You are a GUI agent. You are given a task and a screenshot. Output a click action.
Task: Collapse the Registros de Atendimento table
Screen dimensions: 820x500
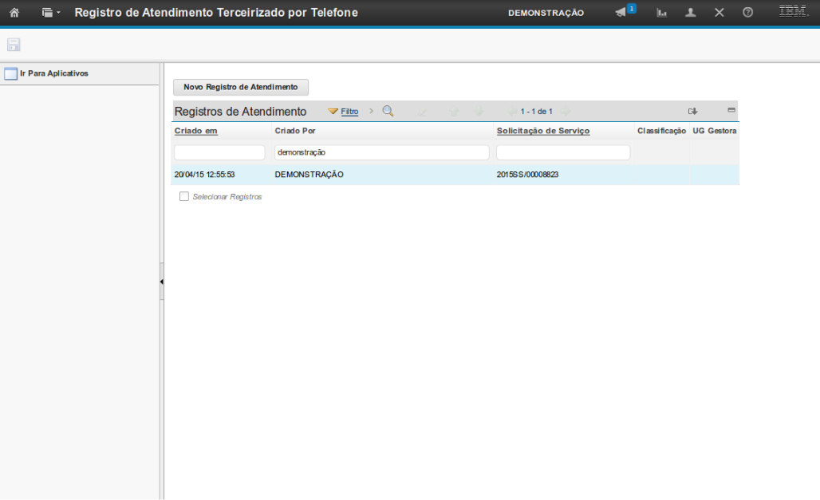click(x=731, y=110)
